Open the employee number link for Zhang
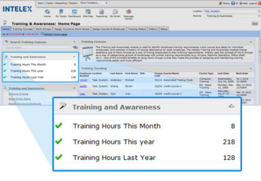 point(83,86)
